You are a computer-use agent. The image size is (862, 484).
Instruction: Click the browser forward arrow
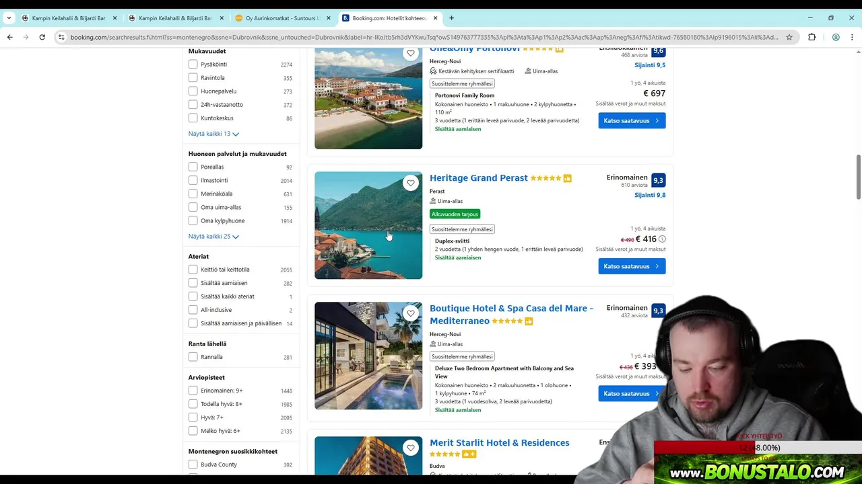tap(26, 37)
